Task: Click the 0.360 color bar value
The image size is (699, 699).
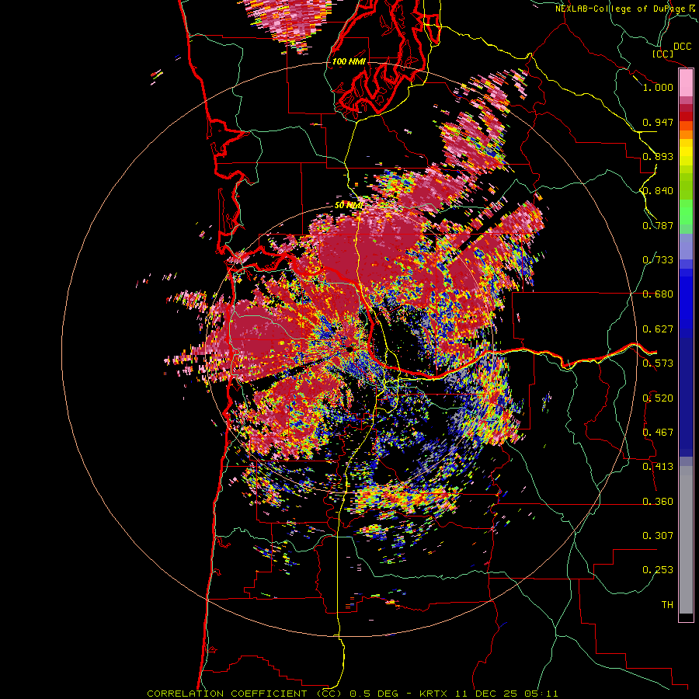Action: [658, 502]
